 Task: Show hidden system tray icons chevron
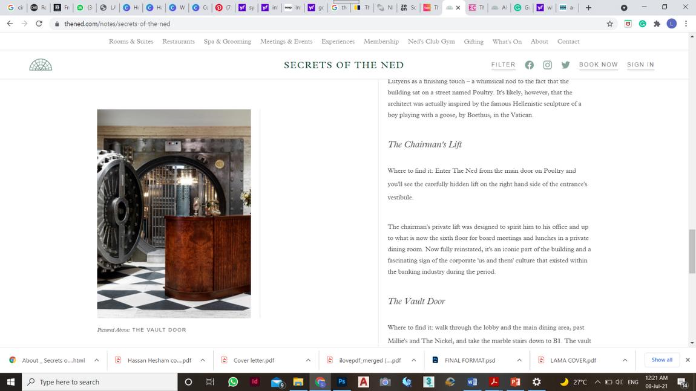point(597,382)
